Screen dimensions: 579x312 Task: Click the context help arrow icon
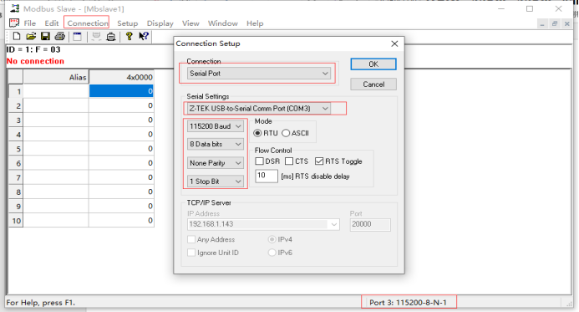click(x=144, y=36)
